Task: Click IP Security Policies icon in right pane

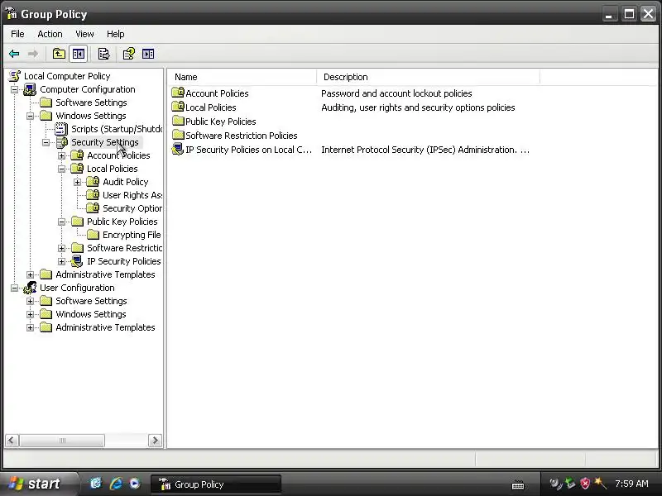Action: tap(178, 150)
